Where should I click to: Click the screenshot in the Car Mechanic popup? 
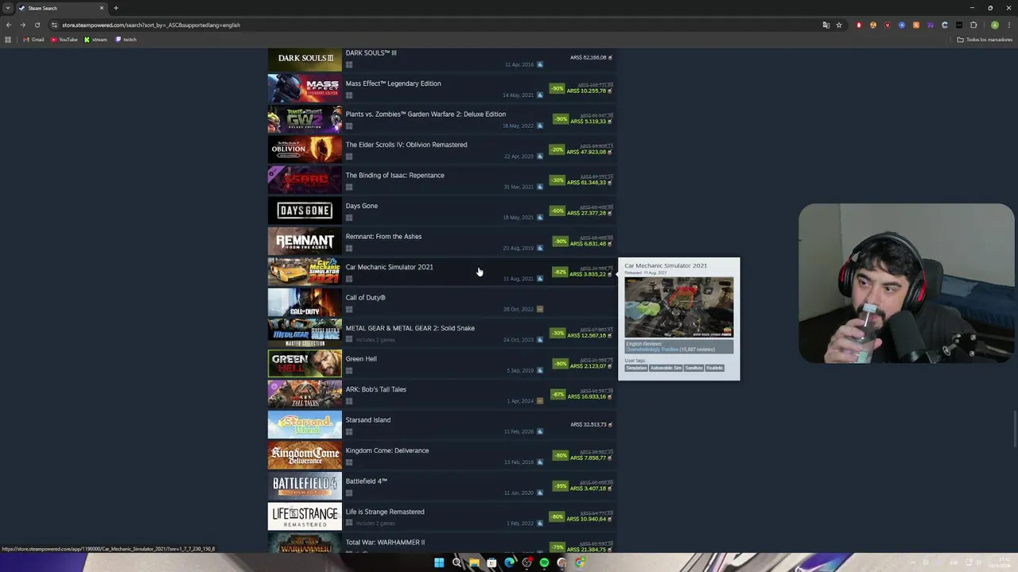tap(678, 307)
